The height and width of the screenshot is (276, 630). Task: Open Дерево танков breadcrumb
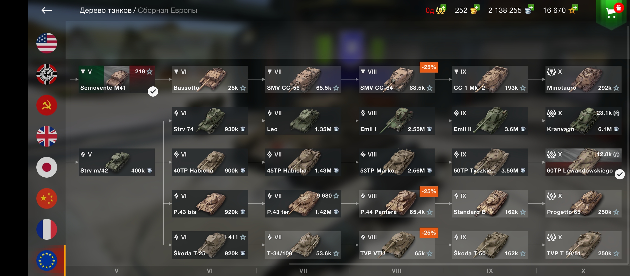click(x=106, y=10)
